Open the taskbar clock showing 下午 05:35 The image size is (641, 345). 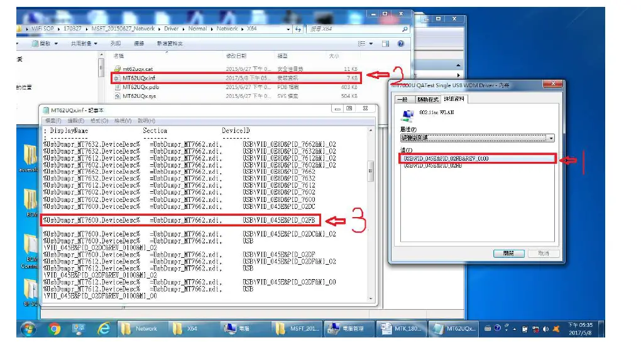579,329
